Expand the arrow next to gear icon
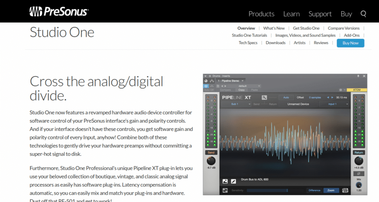379x202 pixels. (x=344, y=90)
